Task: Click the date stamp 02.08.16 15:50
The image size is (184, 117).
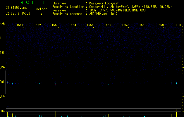Action: pyautogui.click(x=18, y=13)
